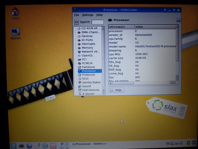198x149 pixels.
Task: Select the 'vendor_id' row
Action: pyautogui.click(x=142, y=35)
